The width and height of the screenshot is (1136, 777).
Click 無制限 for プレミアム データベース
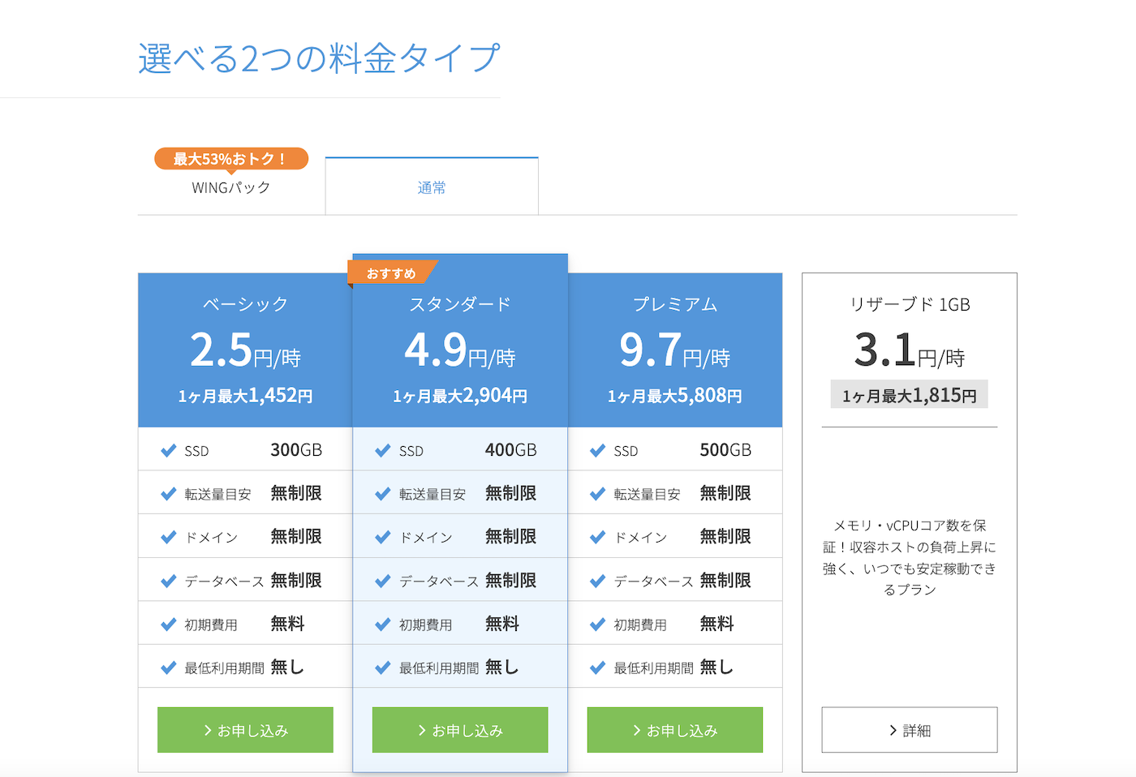click(725, 580)
